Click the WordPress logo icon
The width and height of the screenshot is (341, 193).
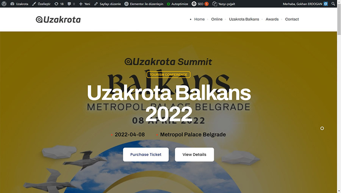4,4
